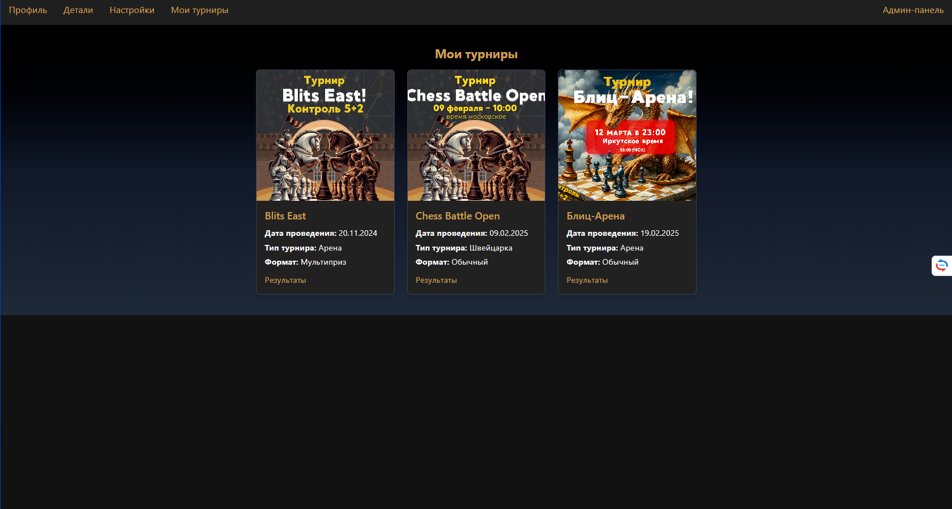
Task: Select date text 19.02.2025
Action: [660, 233]
